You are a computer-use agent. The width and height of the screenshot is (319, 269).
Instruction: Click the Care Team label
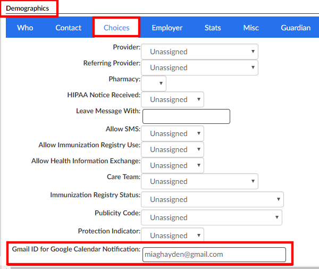(124, 177)
